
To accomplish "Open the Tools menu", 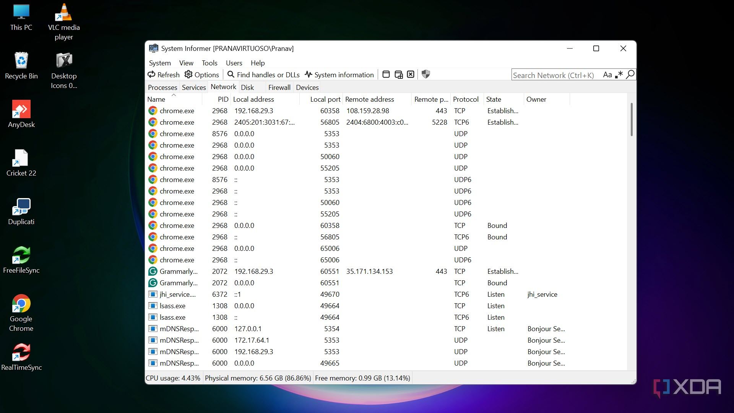I will point(209,63).
